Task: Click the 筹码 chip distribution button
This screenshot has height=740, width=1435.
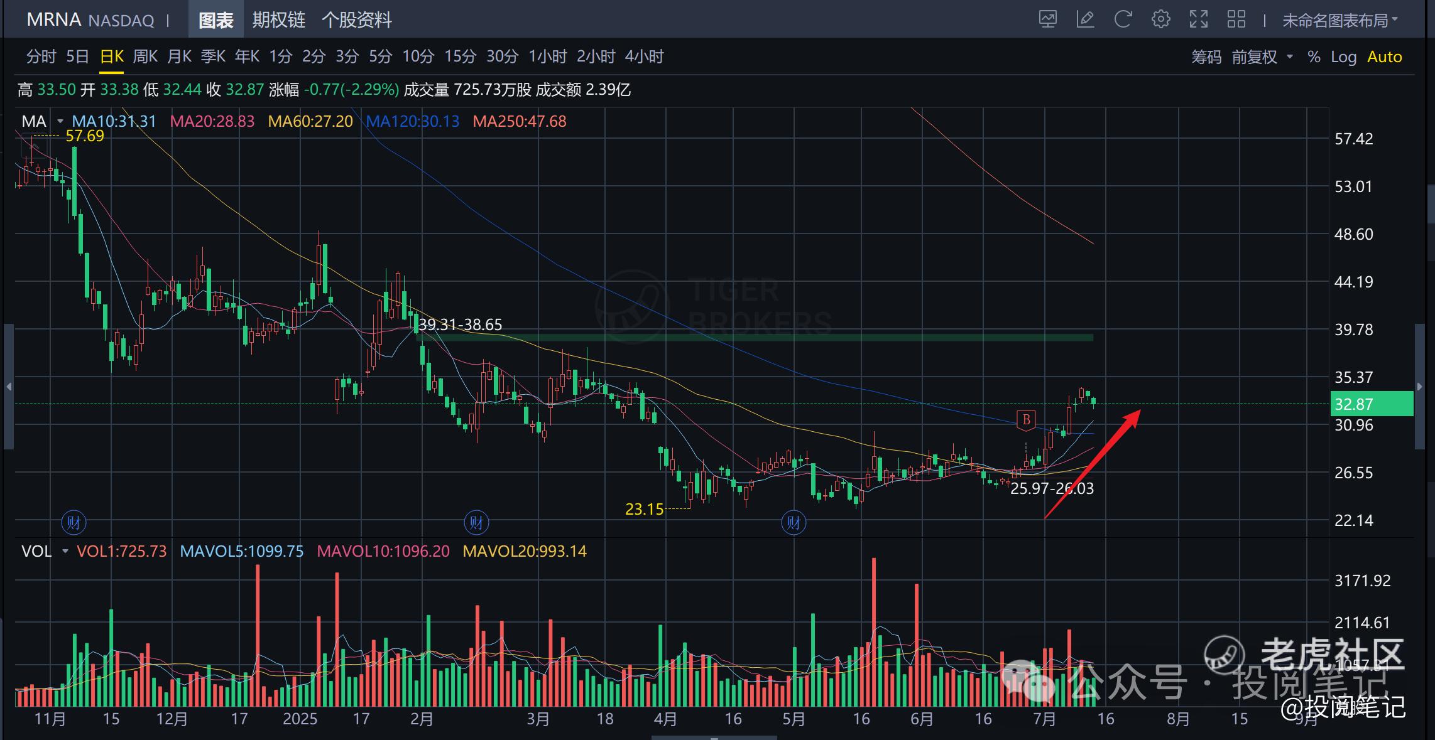Action: (1206, 57)
